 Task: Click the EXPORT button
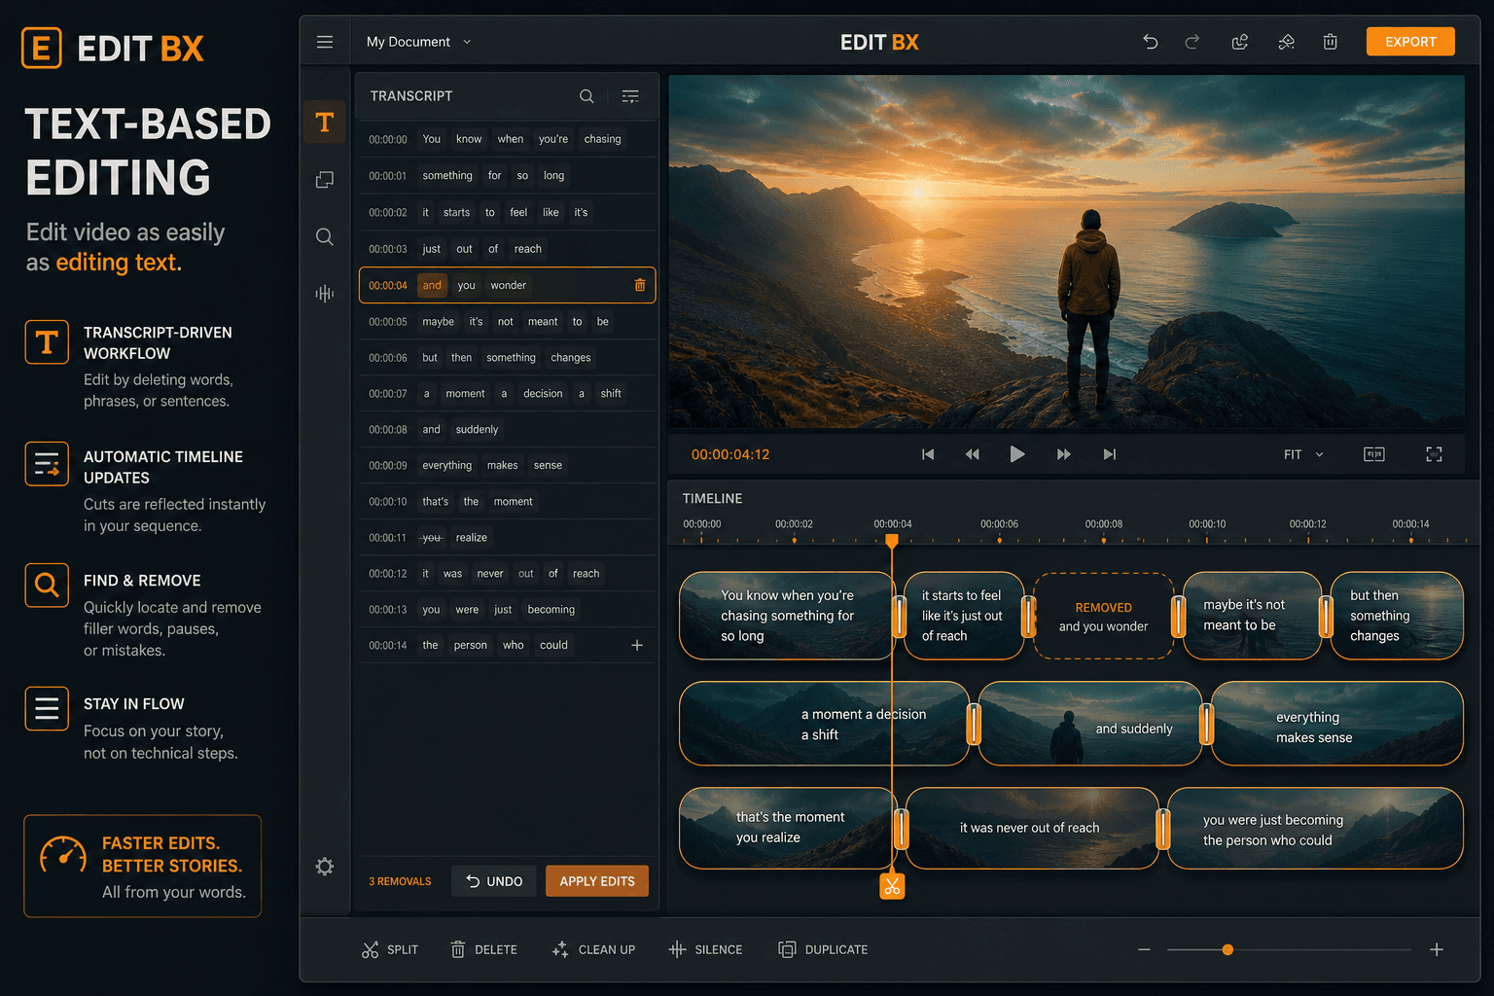pyautogui.click(x=1410, y=42)
